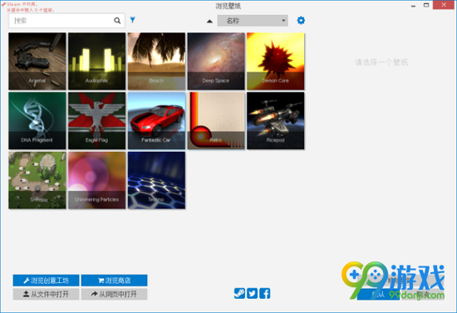
Task: Toggle sort order with the up arrow
Action: [x=209, y=21]
